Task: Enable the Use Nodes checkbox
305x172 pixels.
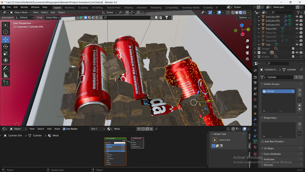Action: point(63,129)
